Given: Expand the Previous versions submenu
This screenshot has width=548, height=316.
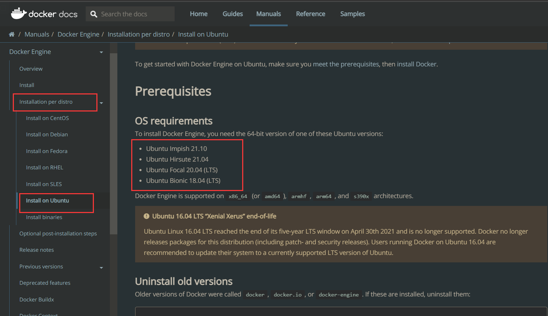Looking at the screenshot, I should [x=101, y=268].
